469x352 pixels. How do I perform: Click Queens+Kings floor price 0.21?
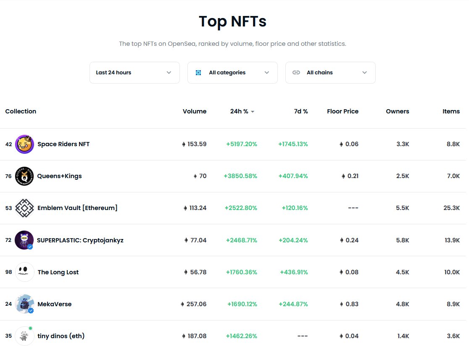(353, 176)
